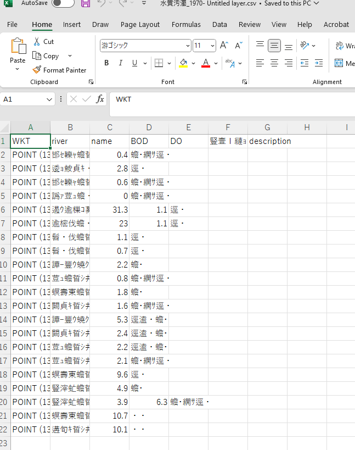This screenshot has height=450, width=355.
Task: Toggle Bold formatting
Action: [106, 63]
